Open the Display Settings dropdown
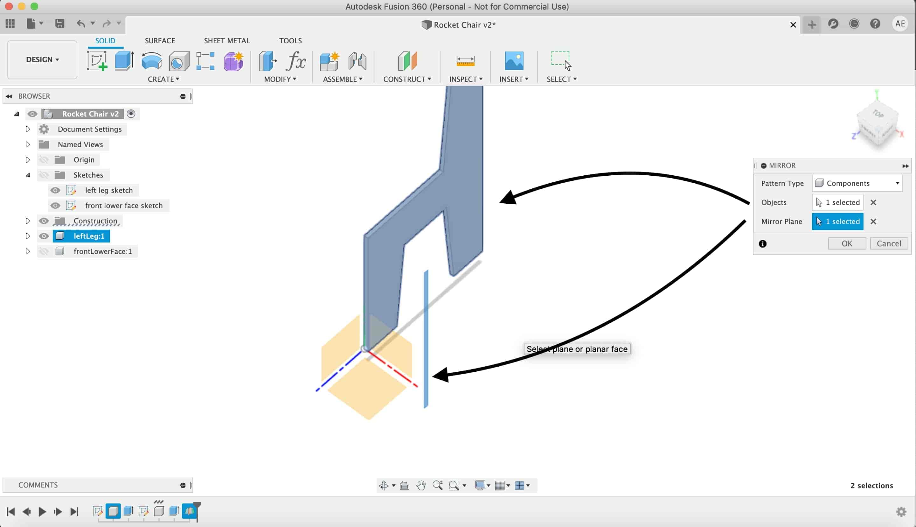The width and height of the screenshot is (916, 527). [483, 485]
